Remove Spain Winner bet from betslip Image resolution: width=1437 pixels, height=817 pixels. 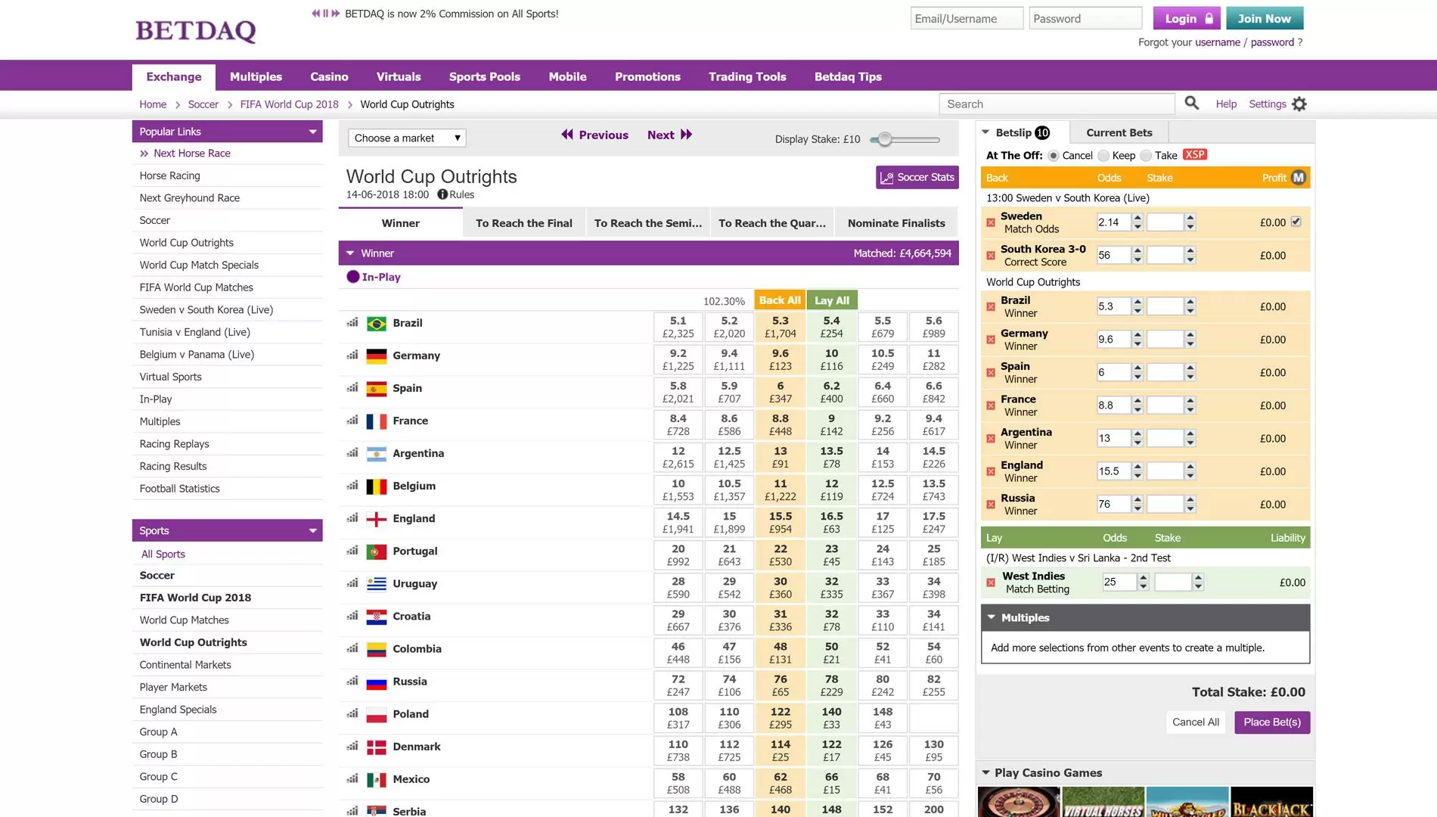click(x=991, y=372)
